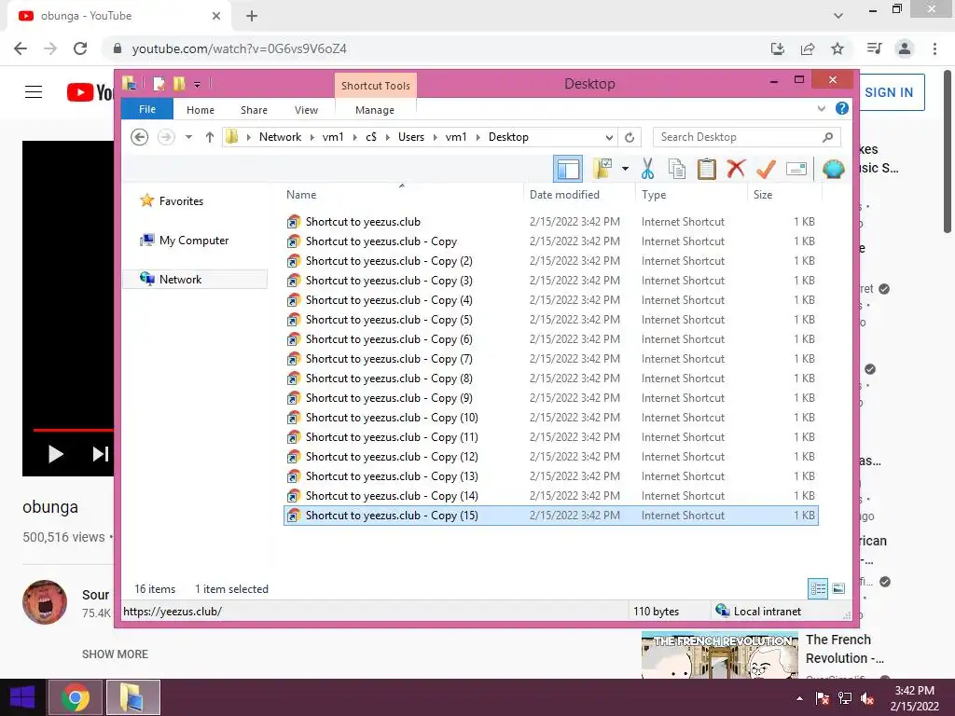This screenshot has width=955, height=716.
Task: Open The French Revolution video thumbnail
Action: point(719,655)
